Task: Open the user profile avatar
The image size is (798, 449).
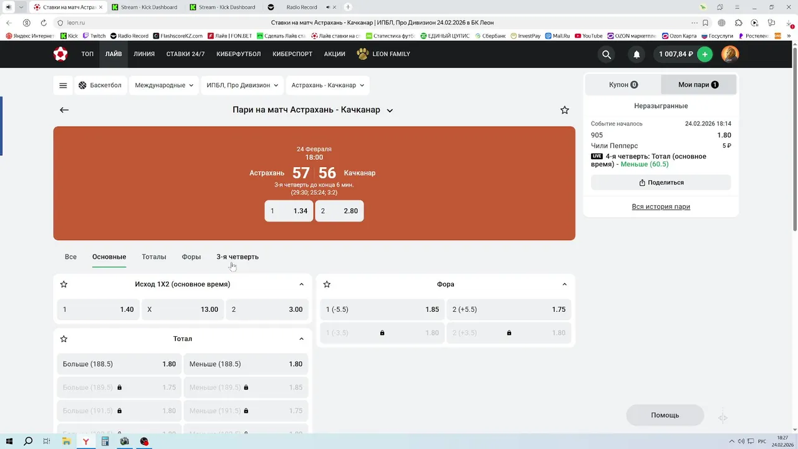Action: coord(730,54)
